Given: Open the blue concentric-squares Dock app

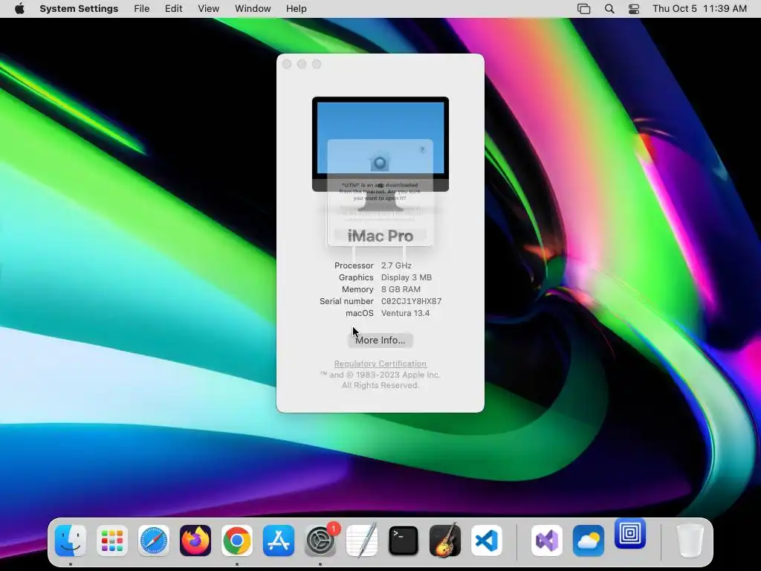Looking at the screenshot, I should pos(630,534).
